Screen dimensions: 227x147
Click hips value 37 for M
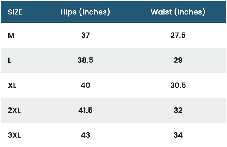[86, 35]
